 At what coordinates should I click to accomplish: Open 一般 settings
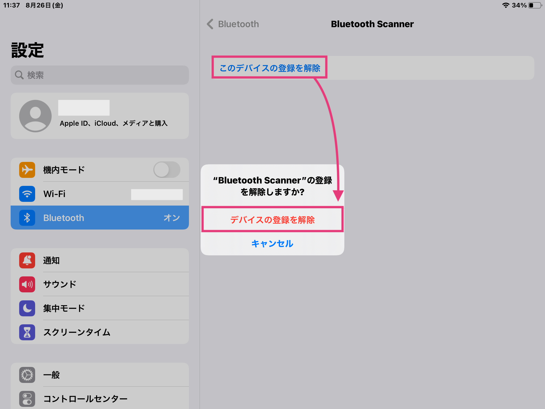tap(100, 375)
